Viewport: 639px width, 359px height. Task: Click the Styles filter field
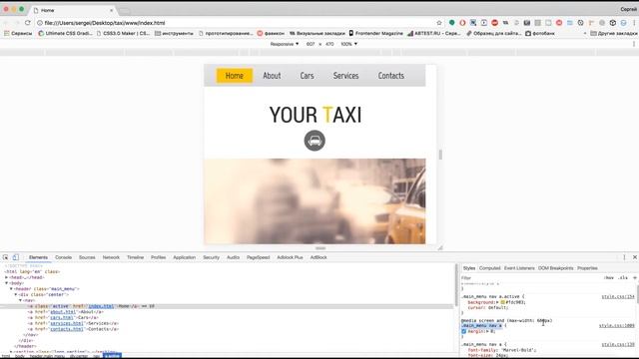point(530,277)
